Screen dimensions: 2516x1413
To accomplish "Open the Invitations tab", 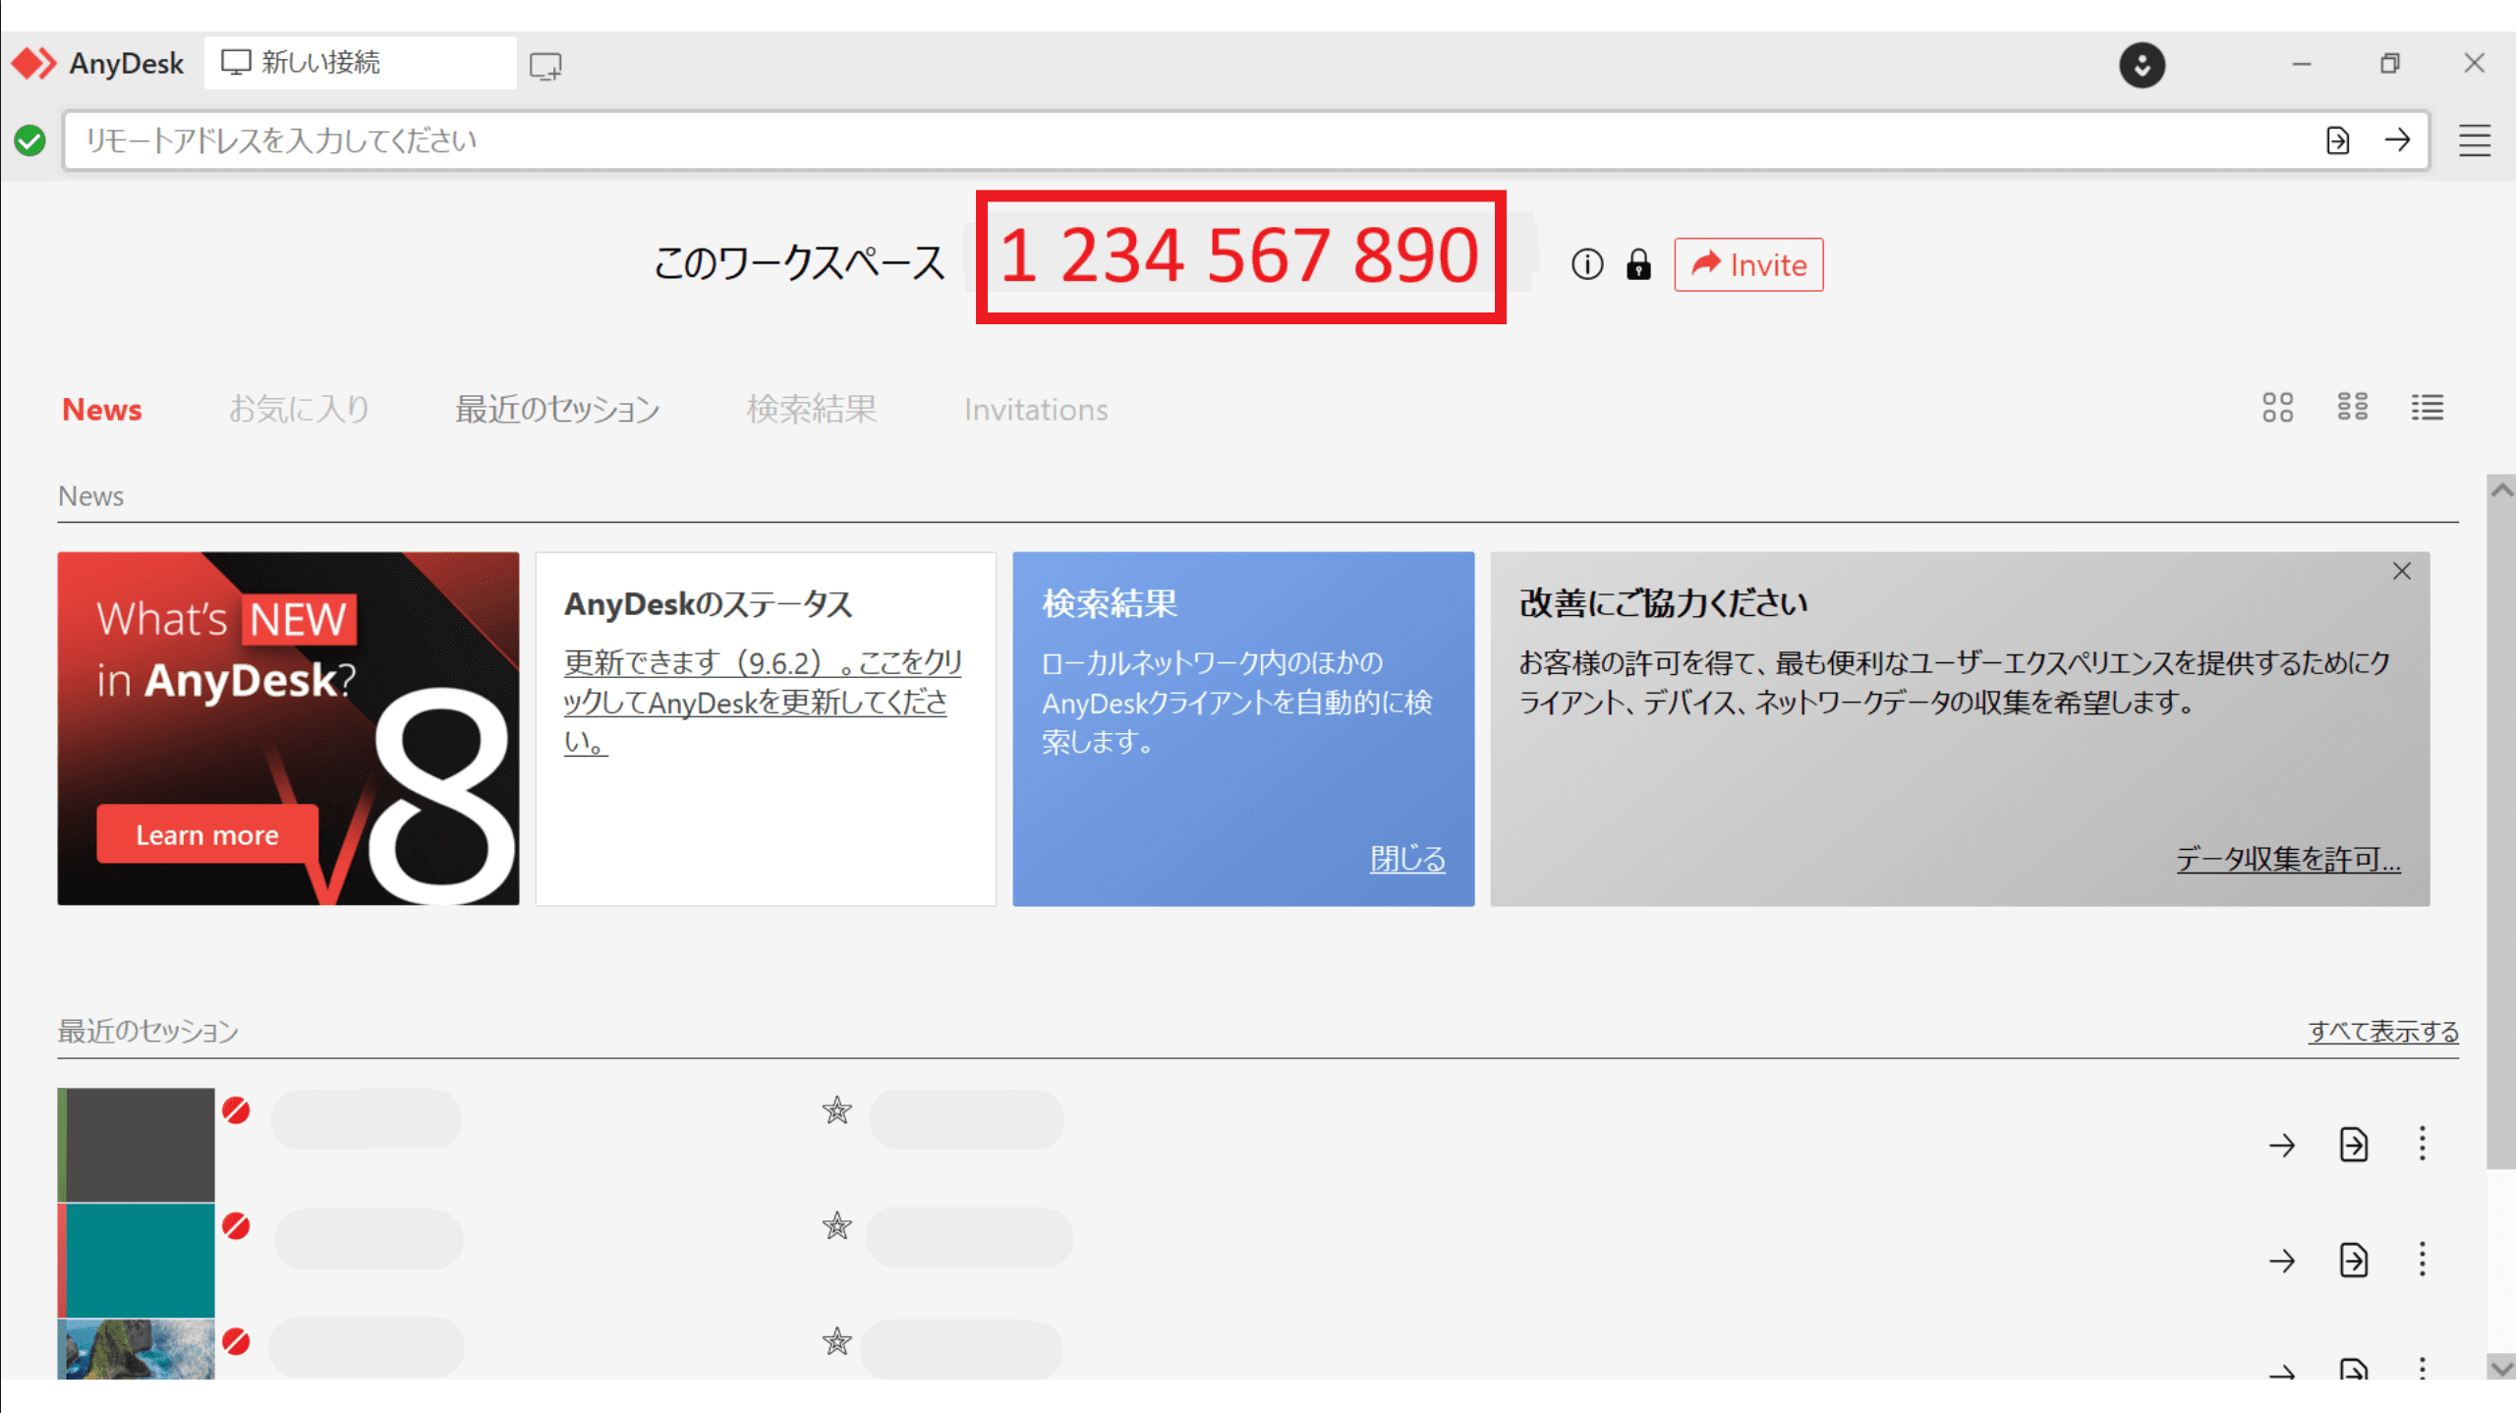I will click(1036, 409).
